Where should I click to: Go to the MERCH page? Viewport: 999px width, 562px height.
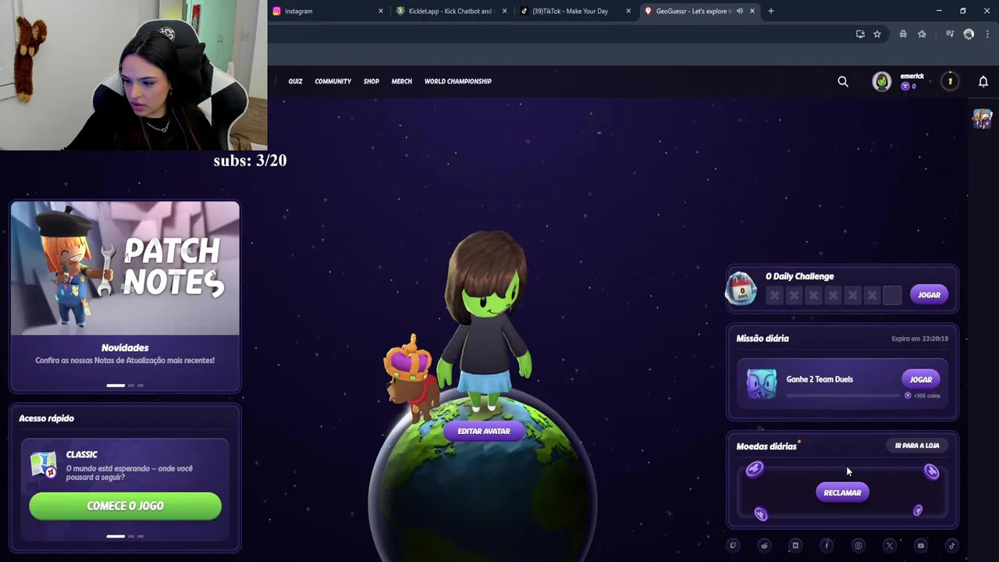coord(402,81)
